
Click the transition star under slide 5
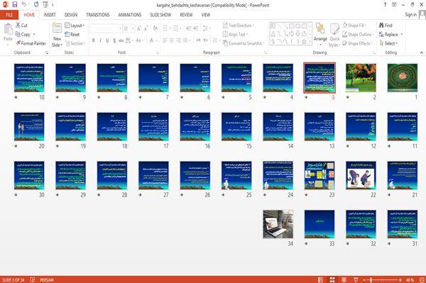pyautogui.click(x=224, y=97)
